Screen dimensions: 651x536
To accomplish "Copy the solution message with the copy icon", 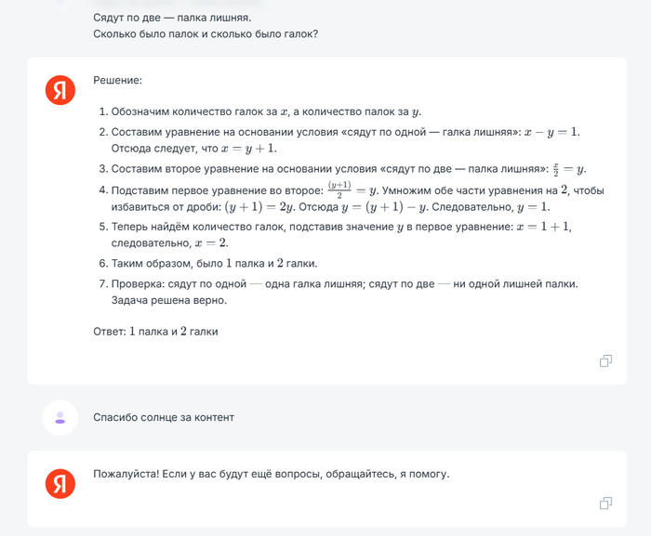I will click(x=605, y=360).
